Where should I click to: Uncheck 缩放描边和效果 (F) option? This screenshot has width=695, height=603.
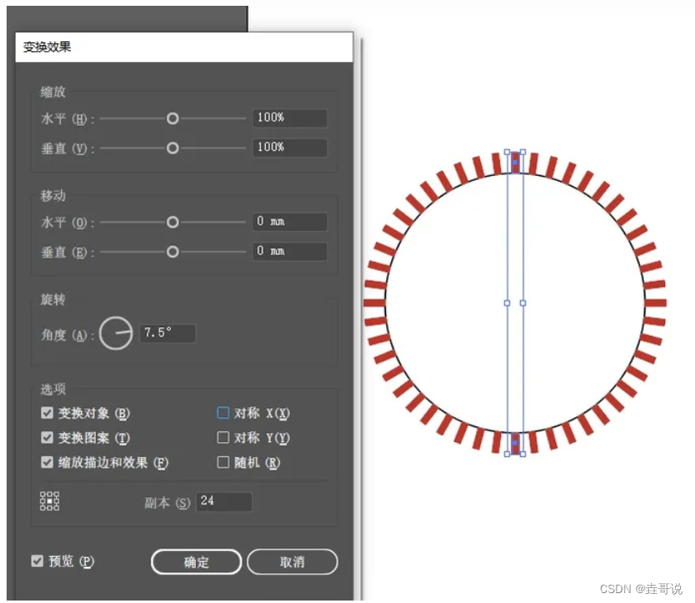pyautogui.click(x=47, y=463)
